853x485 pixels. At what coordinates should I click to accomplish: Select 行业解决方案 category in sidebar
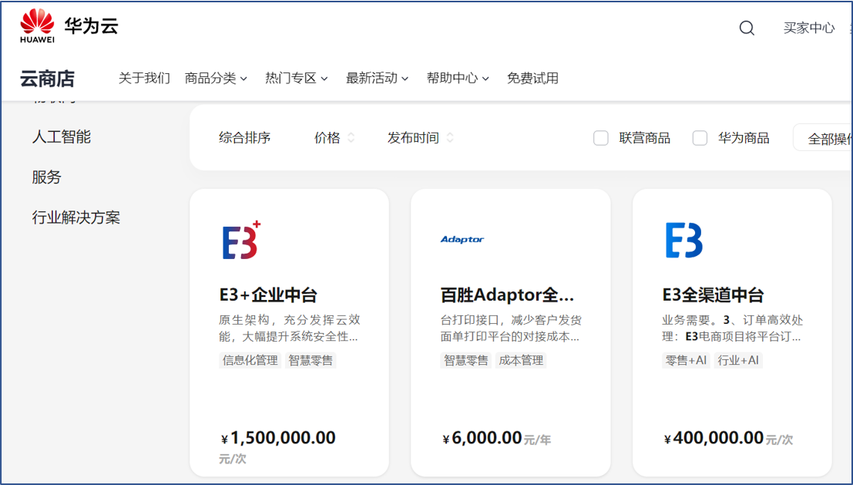coord(76,217)
